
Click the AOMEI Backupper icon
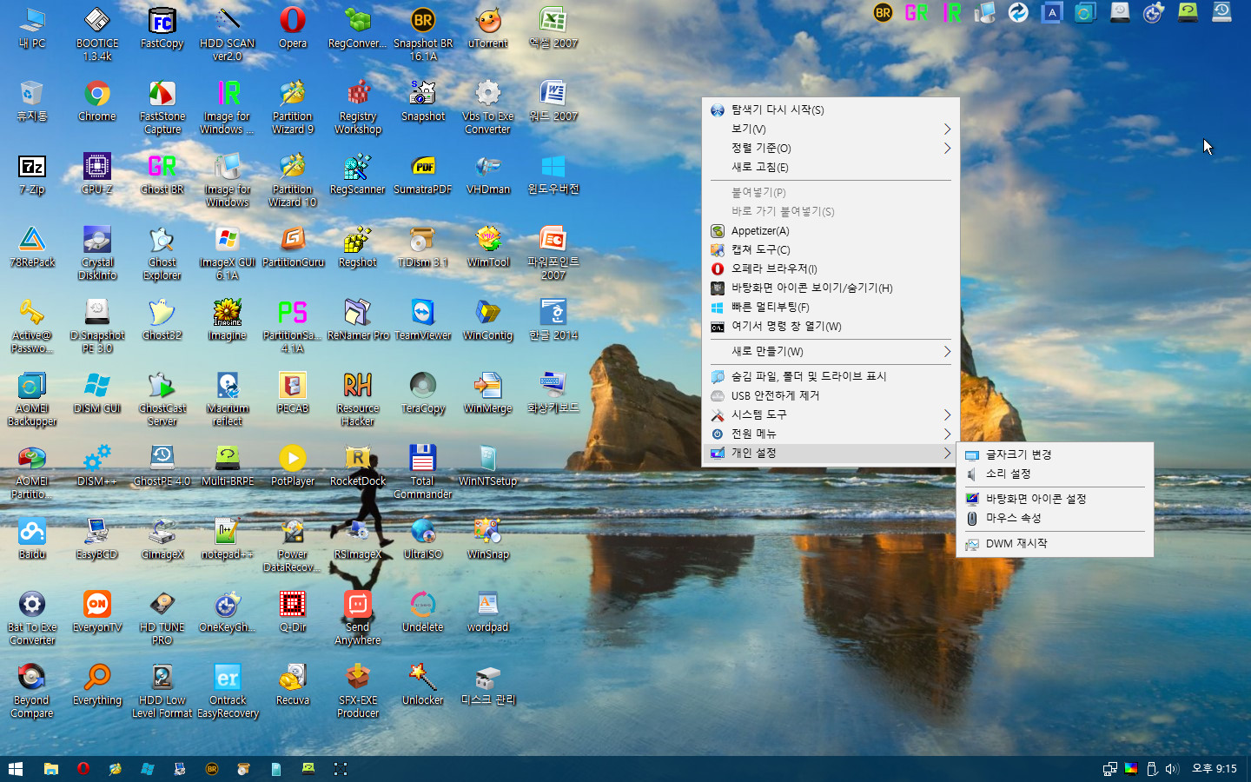32,399
